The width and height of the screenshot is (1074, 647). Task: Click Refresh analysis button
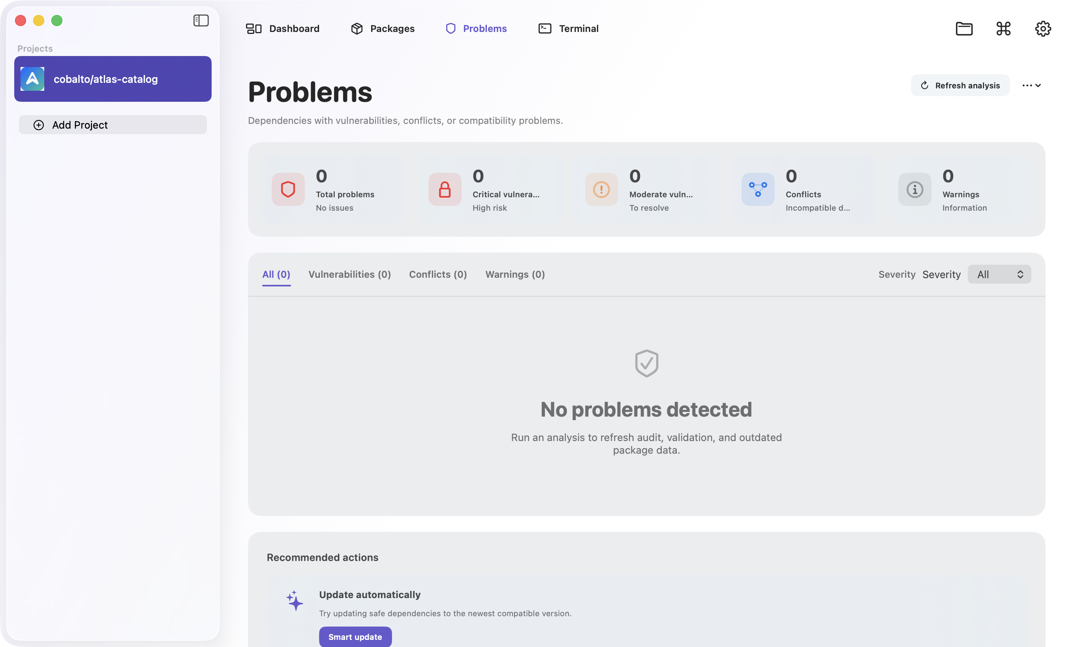[960, 85]
